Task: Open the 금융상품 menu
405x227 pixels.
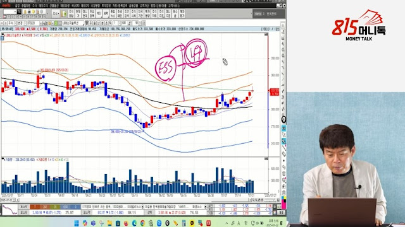Action: tap(134, 6)
